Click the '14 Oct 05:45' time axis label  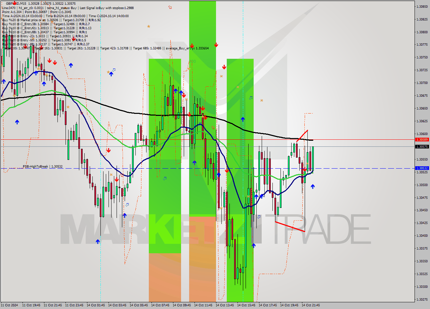point(139,305)
